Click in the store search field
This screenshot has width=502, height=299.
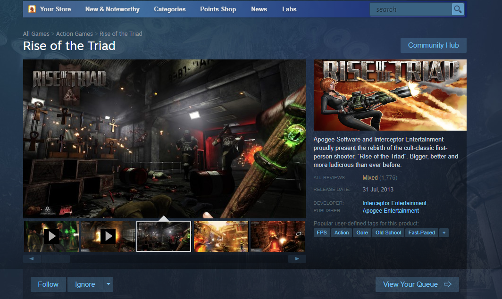[410, 9]
